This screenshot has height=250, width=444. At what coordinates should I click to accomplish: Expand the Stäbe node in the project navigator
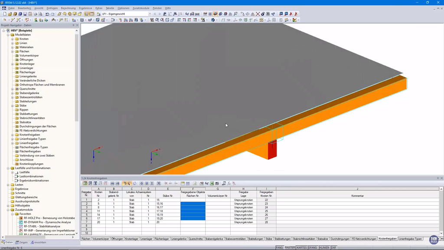12,105
